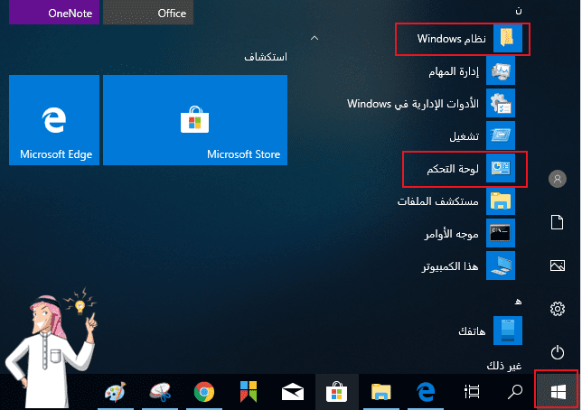This screenshot has height=410, width=582.
Task: Click the Microsoft Store tile
Action: [x=195, y=120]
